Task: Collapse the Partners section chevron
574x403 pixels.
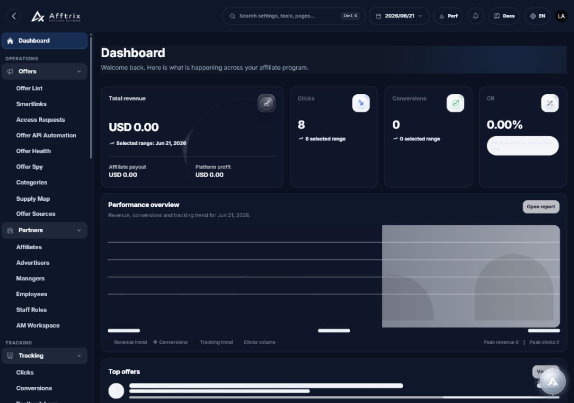Action: click(x=79, y=230)
